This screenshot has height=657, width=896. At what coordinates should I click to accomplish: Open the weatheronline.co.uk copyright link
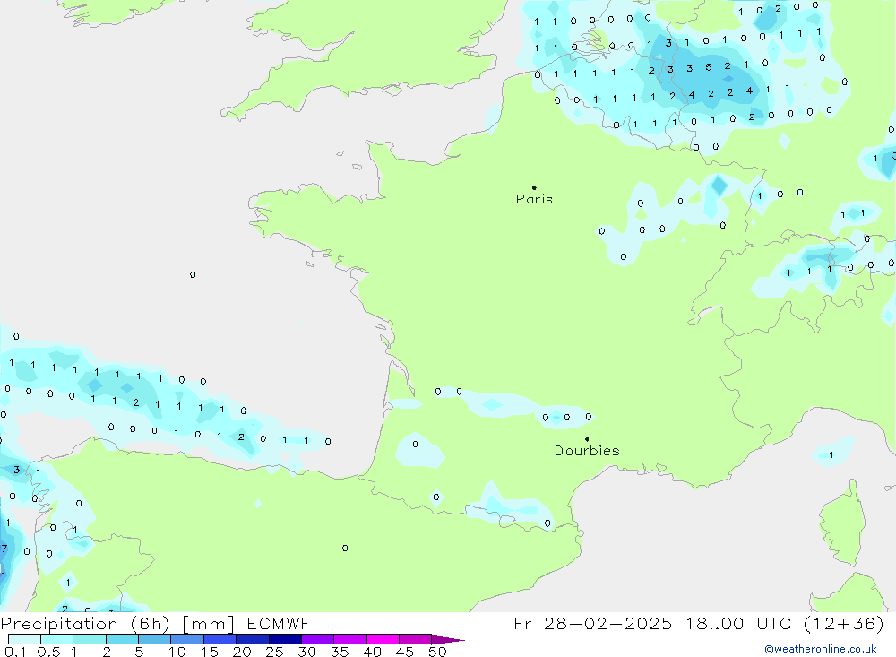pos(821,649)
